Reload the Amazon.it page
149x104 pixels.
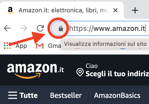point(40,28)
